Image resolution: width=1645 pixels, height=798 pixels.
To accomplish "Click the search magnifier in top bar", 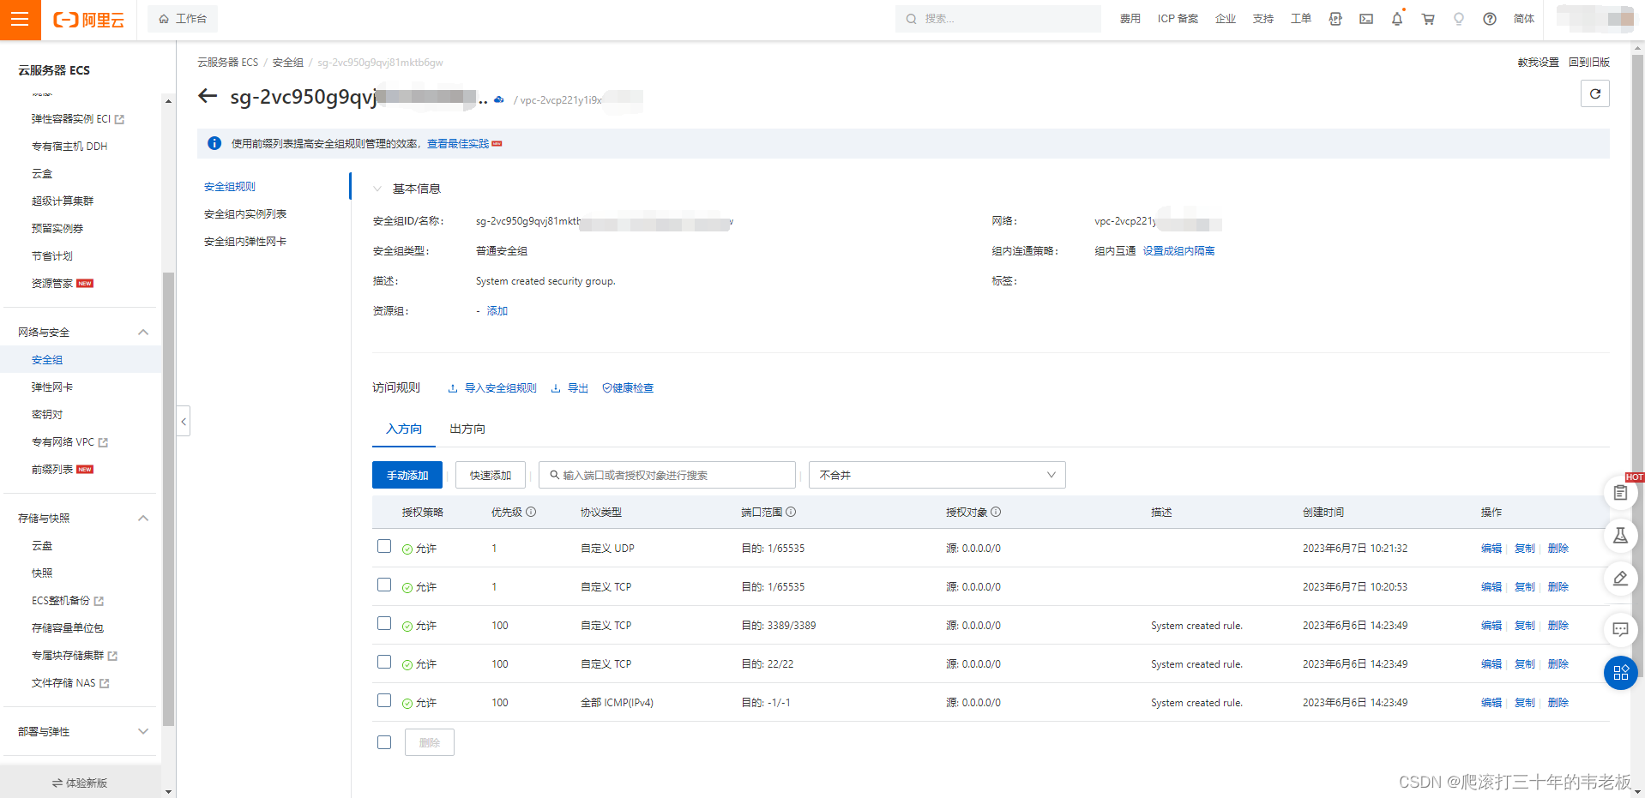I will 911,19.
